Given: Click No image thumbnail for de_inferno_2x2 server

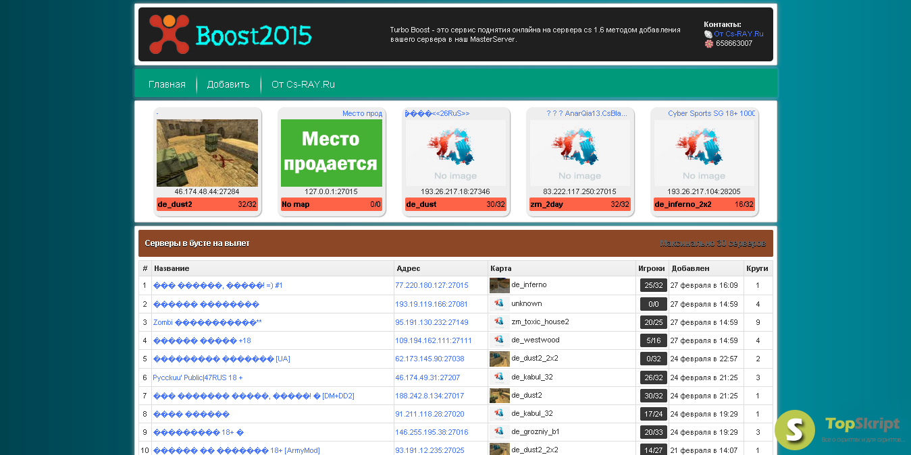Looking at the screenshot, I should coord(704,153).
